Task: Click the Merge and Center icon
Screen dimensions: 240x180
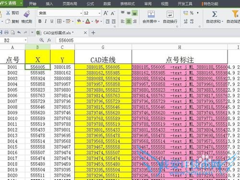Action: tap(151, 14)
